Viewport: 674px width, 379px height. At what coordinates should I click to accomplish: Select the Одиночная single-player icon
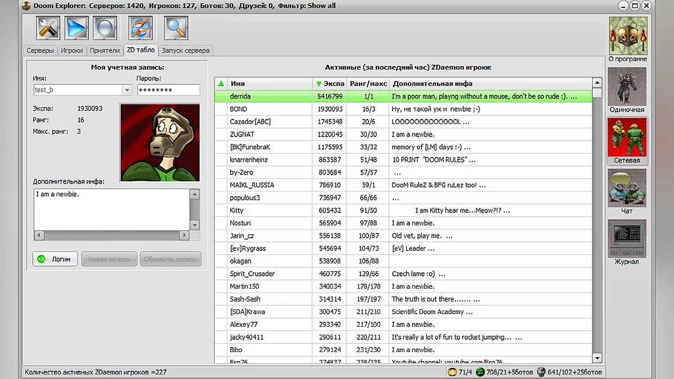click(x=627, y=87)
